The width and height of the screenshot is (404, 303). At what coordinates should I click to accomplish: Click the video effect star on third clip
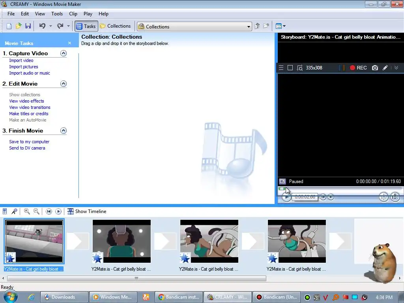(x=185, y=258)
